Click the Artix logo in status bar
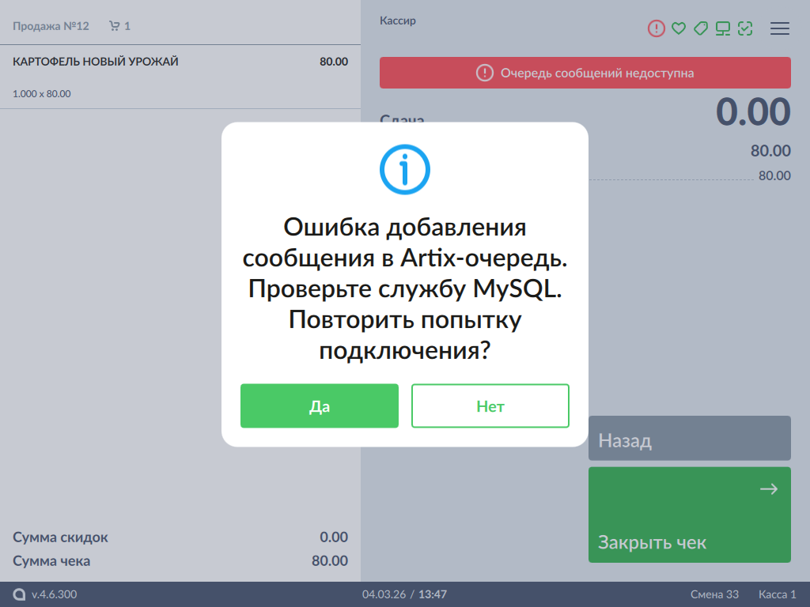Screen dimensions: 810x607 point(20,594)
